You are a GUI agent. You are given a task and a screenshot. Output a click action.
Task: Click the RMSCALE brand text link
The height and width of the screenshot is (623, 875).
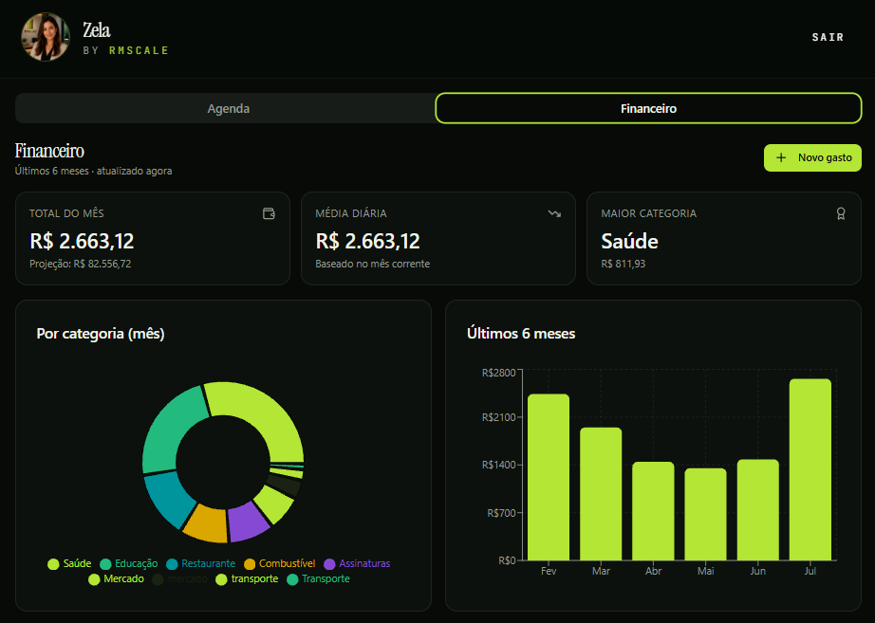[139, 50]
